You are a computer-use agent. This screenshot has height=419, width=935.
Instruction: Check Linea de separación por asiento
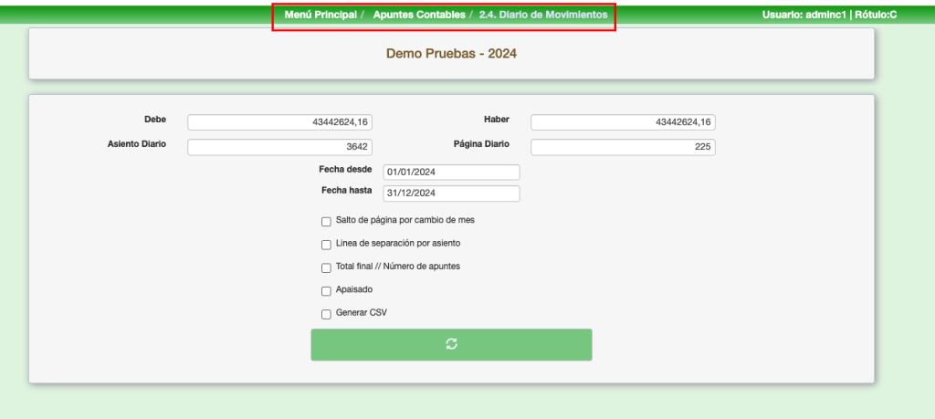pos(326,245)
